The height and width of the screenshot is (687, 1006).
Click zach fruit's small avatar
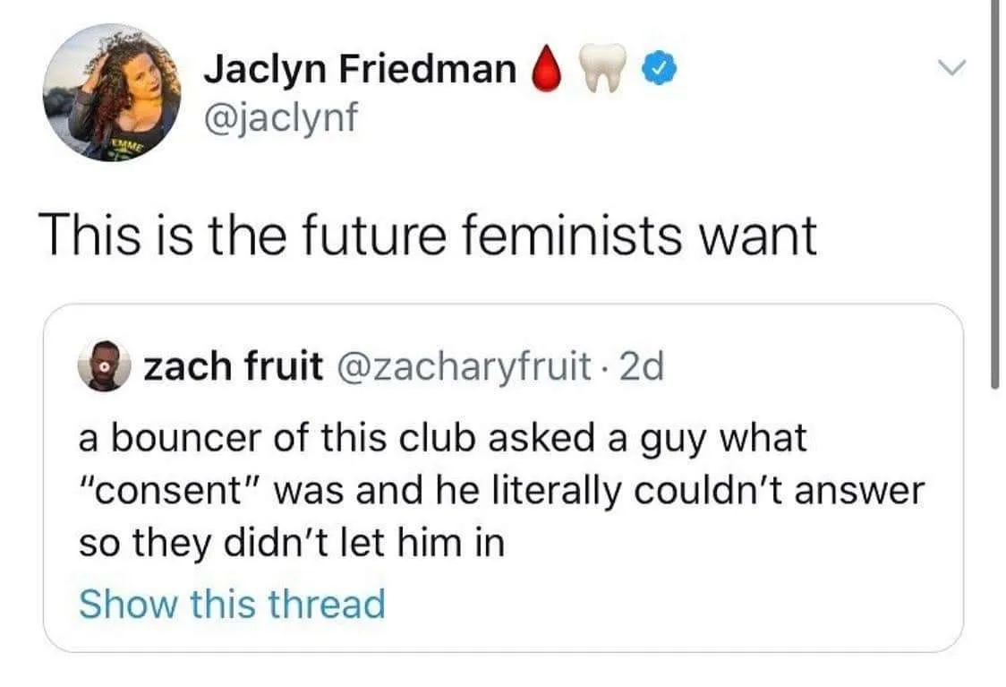pos(106,368)
